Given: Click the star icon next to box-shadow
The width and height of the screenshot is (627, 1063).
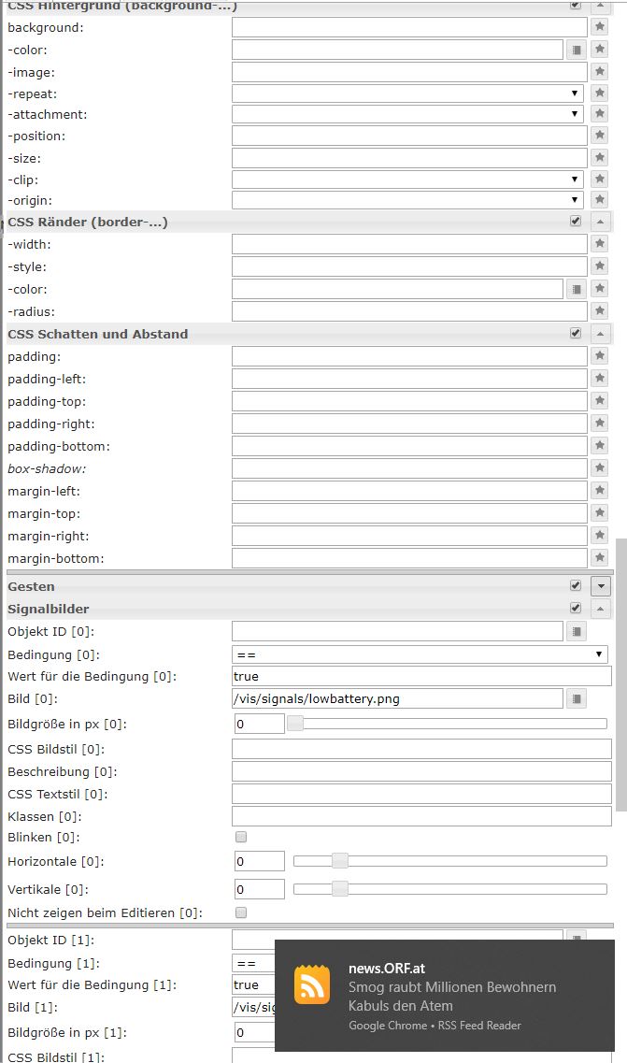Looking at the screenshot, I should pyautogui.click(x=600, y=468).
